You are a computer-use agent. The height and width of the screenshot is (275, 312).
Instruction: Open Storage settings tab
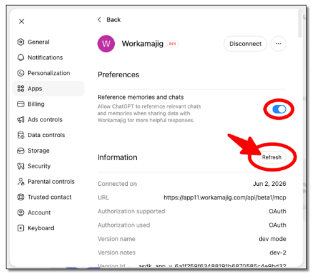[x=48, y=150]
